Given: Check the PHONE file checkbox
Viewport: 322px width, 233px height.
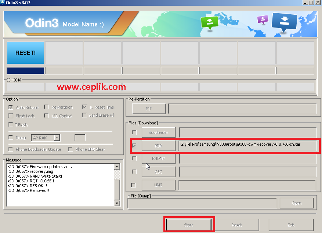Looking at the screenshot, I should 134,159.
